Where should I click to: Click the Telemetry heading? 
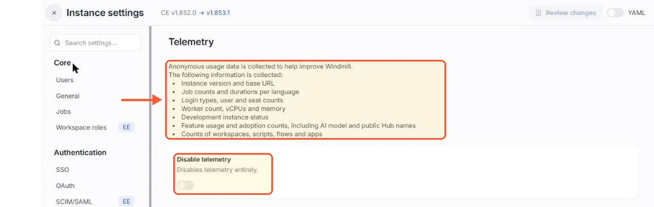coord(191,41)
